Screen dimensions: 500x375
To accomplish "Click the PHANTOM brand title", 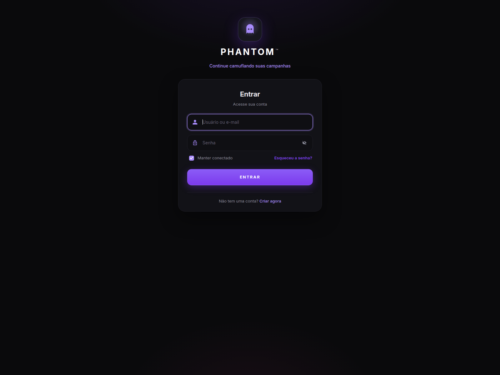I will [247, 52].
